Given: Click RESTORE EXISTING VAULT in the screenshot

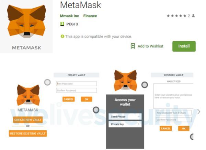Looking at the screenshot, I should click(x=28, y=133).
